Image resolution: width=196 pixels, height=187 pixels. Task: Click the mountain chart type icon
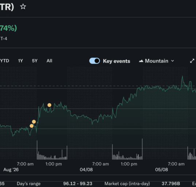coord(141,61)
